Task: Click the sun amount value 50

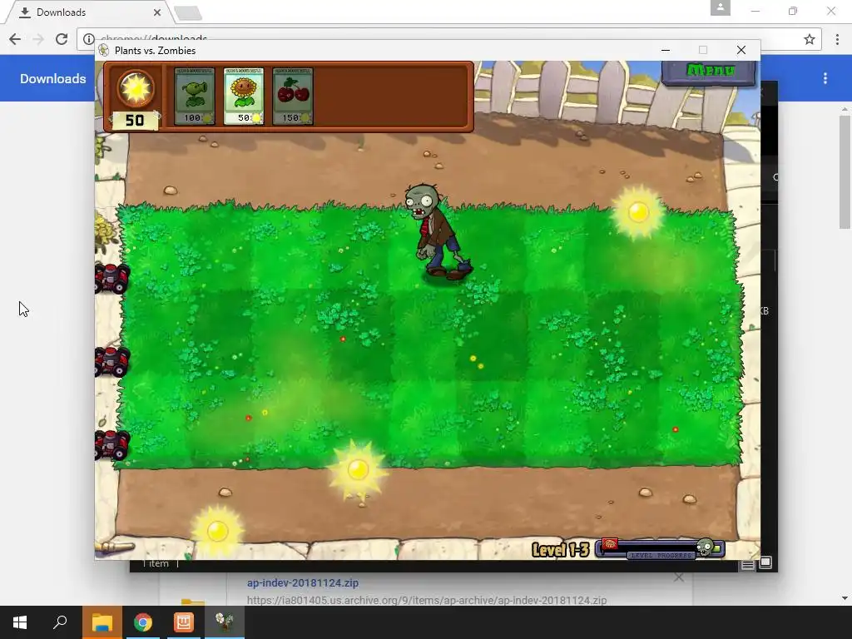Action: (x=135, y=121)
